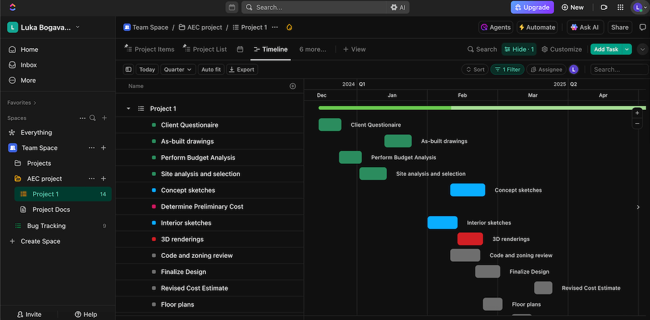The width and height of the screenshot is (650, 320).
Task: Open the Export option on the timeline toolbar
Action: [242, 69]
